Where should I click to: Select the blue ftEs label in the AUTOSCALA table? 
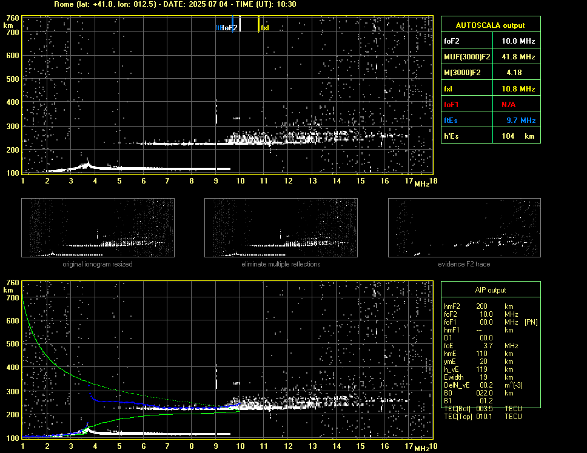[451, 121]
